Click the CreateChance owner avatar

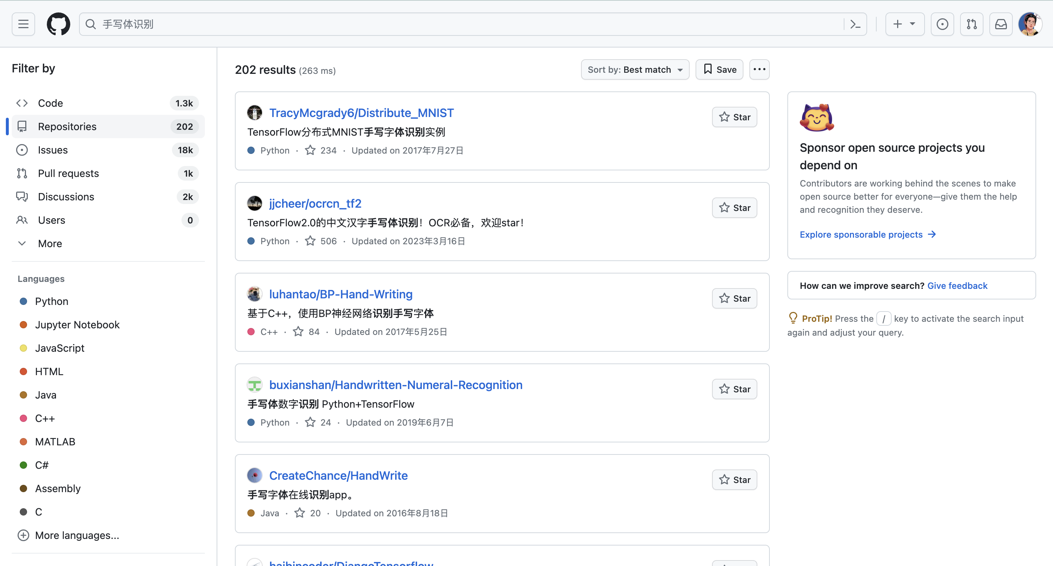(x=255, y=475)
